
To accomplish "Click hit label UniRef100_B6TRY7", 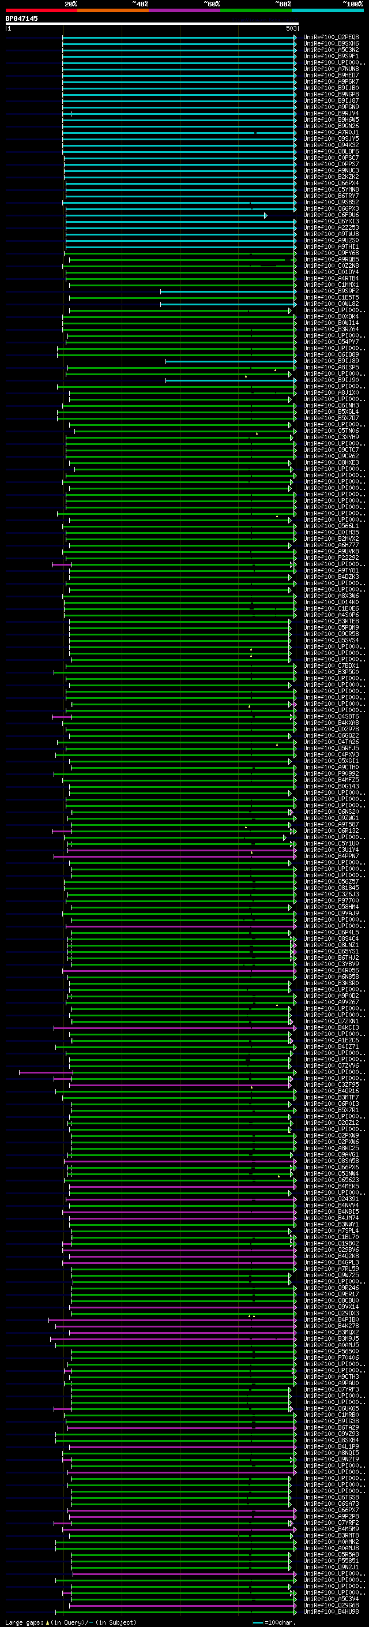I will point(331,196).
